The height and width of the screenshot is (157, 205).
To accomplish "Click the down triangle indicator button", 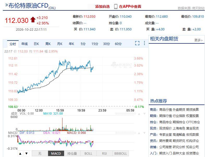I will 27,153.
